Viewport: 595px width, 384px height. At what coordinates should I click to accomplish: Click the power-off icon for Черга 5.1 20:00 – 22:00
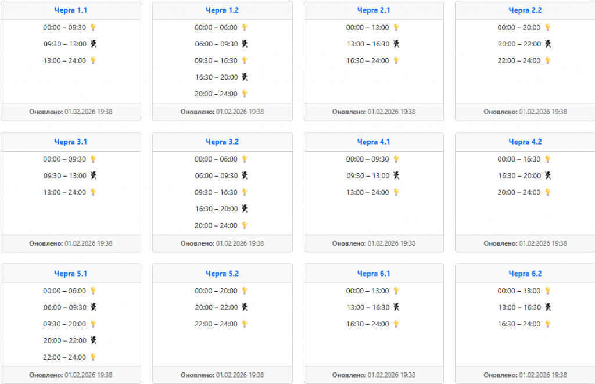tap(93, 340)
